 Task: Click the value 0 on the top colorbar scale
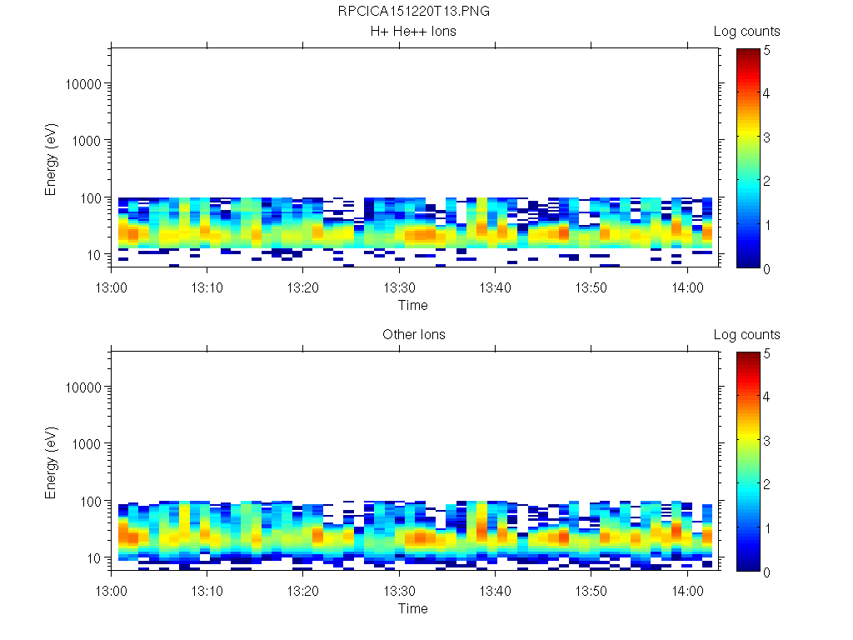(767, 269)
